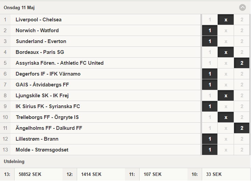
Task: Click the 58852 SEK payout for 13
Action: [30, 174]
